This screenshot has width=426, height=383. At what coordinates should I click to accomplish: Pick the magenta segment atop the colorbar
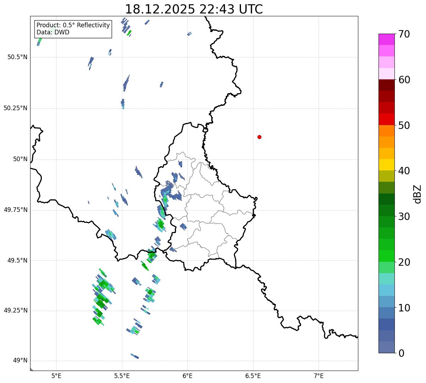387,39
